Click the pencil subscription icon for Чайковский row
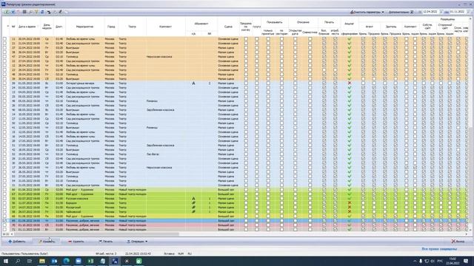474x266 pixels. pyautogui.click(x=193, y=212)
